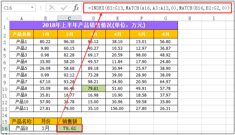Select column E header
Image resolution: width=235 pixels, height=135 pixels.
[117, 18]
